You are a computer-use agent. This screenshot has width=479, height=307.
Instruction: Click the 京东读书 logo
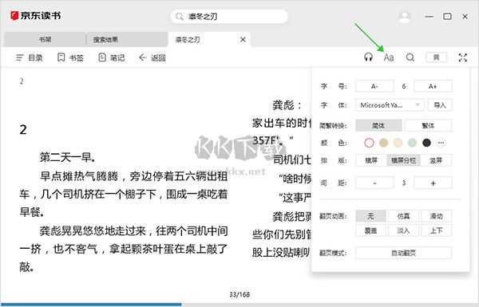click(x=36, y=16)
